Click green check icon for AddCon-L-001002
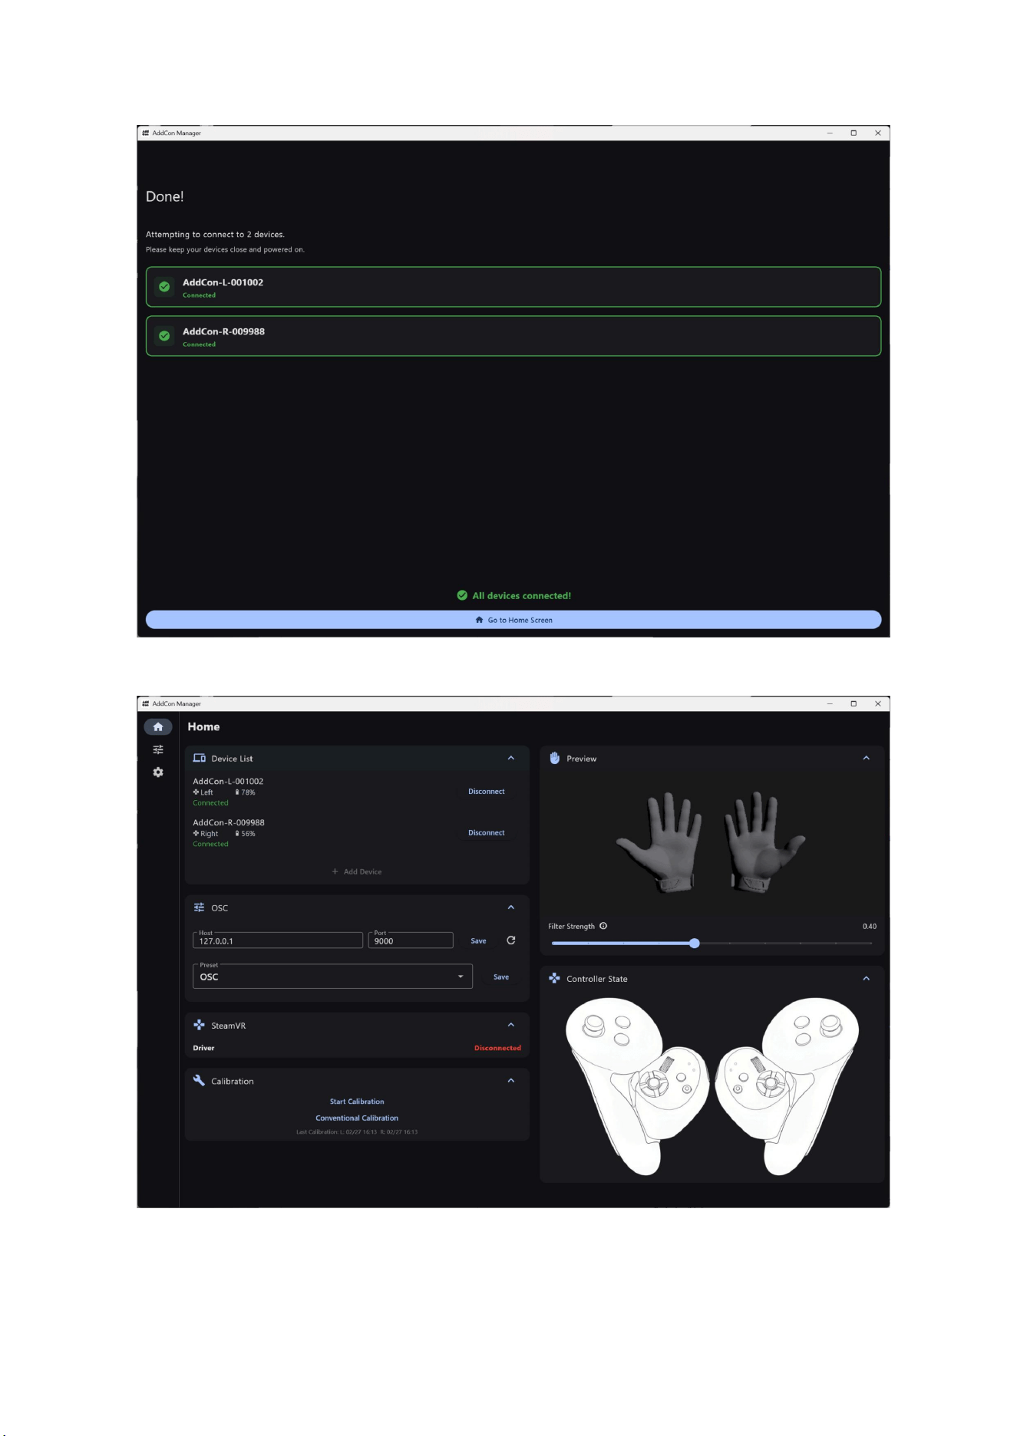The height and width of the screenshot is (1436, 1017). coord(164,287)
